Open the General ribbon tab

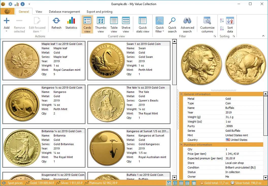point(24,12)
